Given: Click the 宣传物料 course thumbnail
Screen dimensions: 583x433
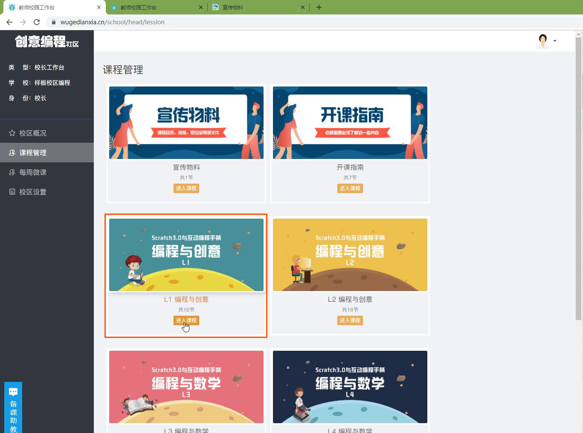Looking at the screenshot, I should click(186, 123).
